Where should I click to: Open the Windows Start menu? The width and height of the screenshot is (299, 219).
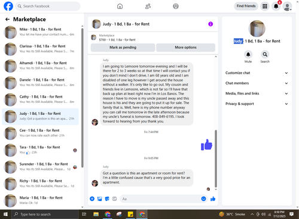[x=5, y=214]
